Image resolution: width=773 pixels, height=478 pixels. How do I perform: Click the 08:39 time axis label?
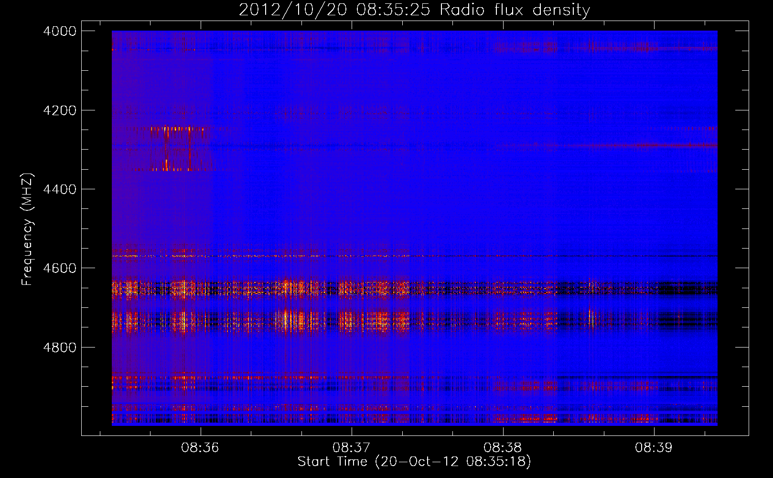(654, 448)
